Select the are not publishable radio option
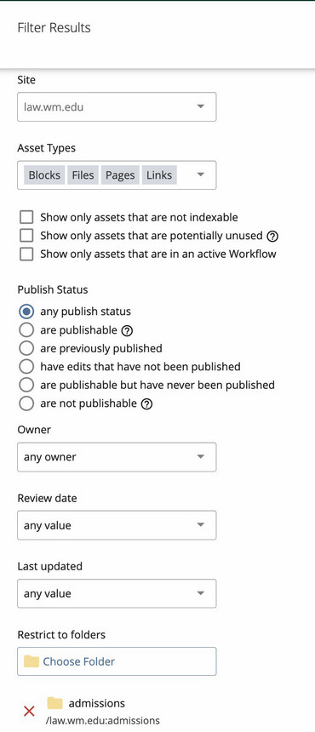Viewport: 315px width, 732px height. (26, 403)
